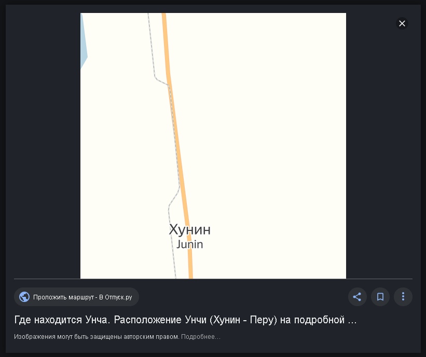426x357 pixels.
Task: Click the horizontal divider below the map image
Action: click(x=213, y=279)
